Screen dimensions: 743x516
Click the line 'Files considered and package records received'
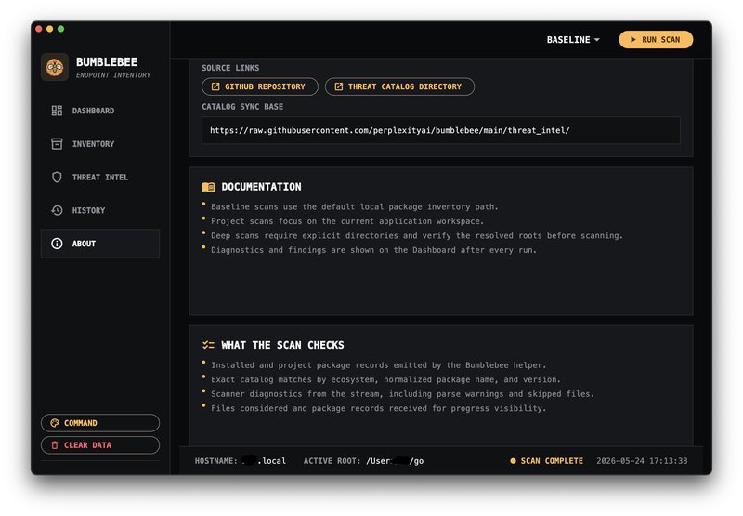(379, 408)
